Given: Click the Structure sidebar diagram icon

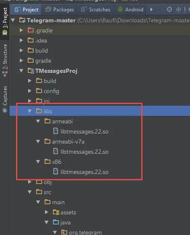Looking at the screenshot, I should coord(5,74).
